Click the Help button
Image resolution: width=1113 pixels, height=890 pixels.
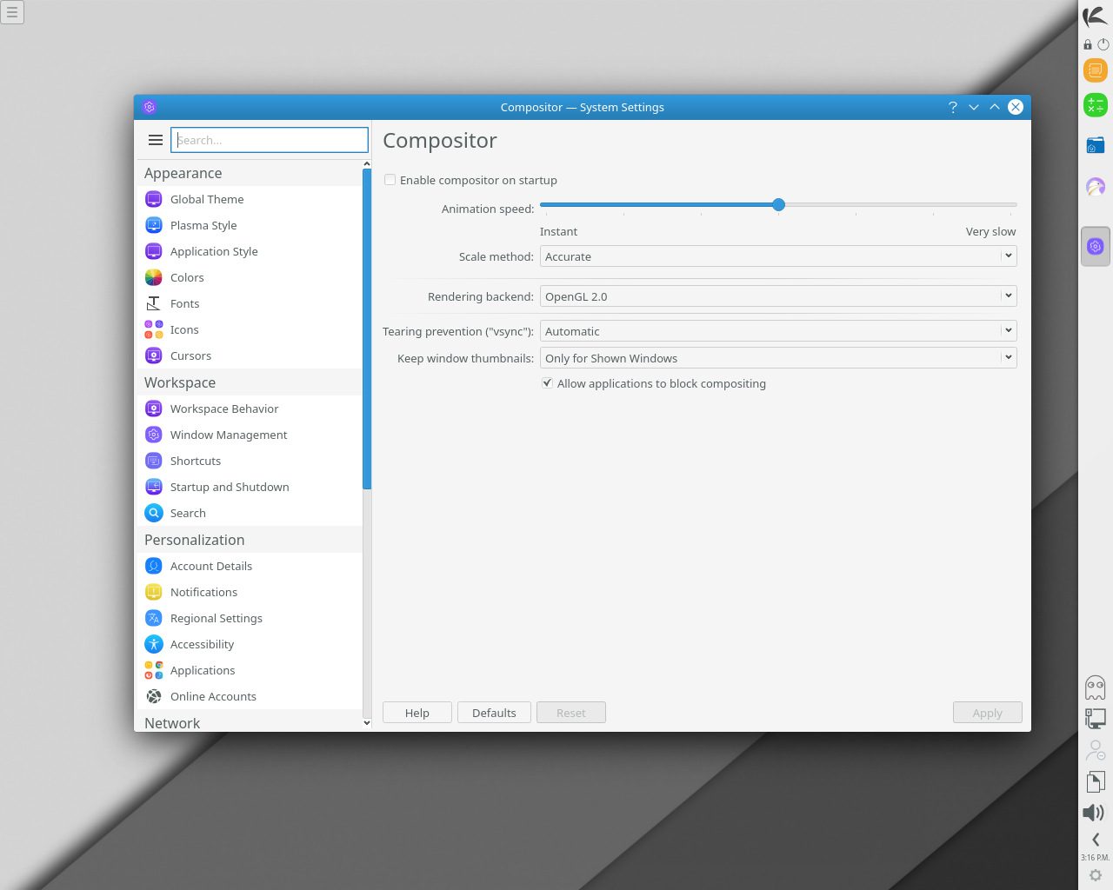tap(417, 713)
